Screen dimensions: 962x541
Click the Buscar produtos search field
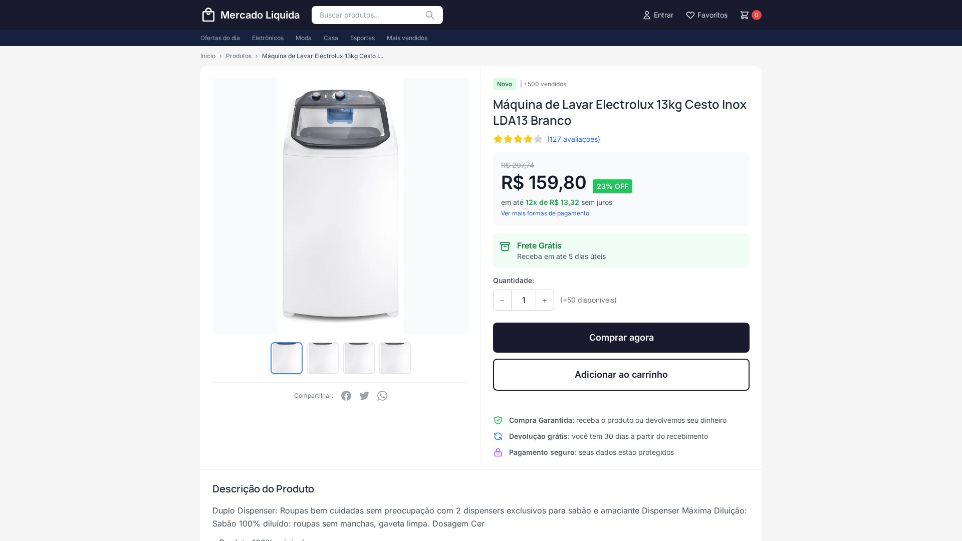point(368,15)
